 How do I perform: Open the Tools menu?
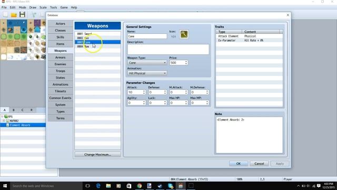tap(53, 7)
